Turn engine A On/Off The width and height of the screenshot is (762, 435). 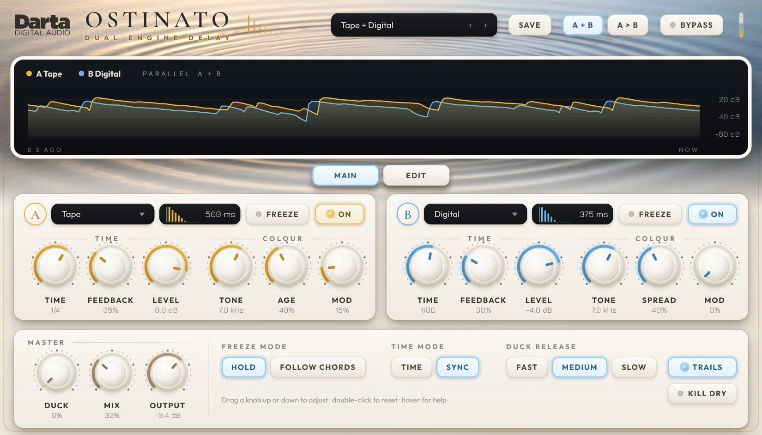click(x=339, y=214)
